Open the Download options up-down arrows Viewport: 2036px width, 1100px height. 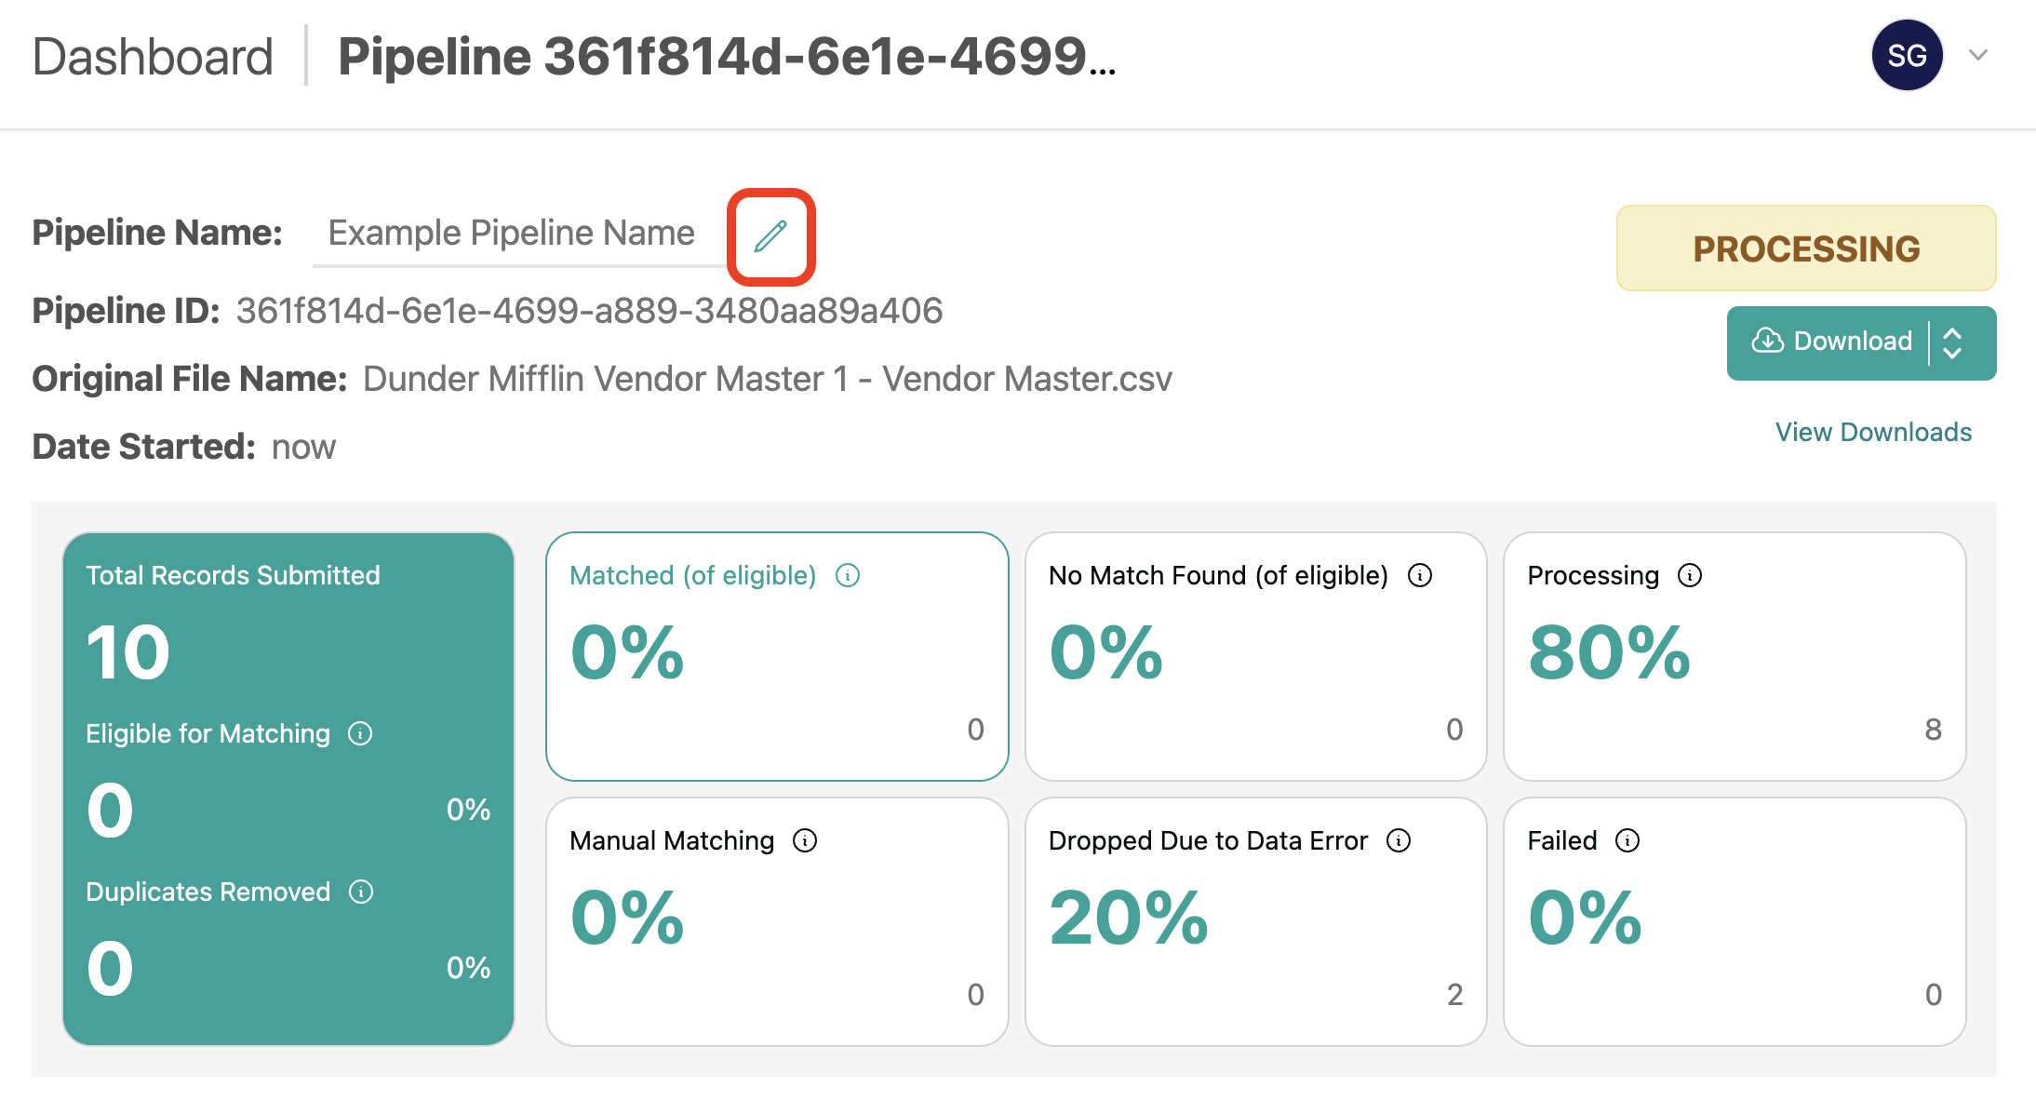click(1953, 343)
